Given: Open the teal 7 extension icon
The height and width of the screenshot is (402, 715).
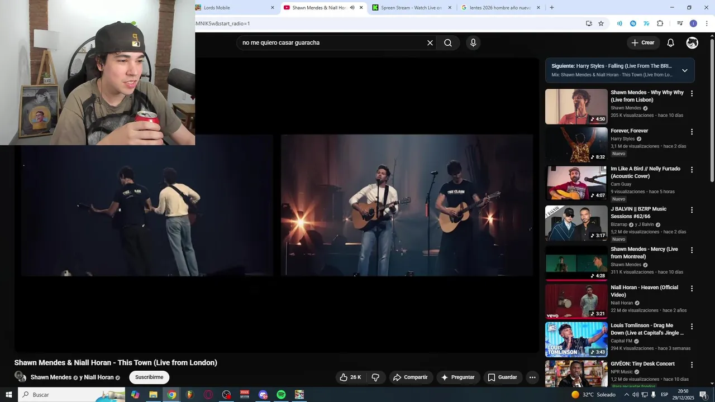Looking at the screenshot, I should pos(646,23).
